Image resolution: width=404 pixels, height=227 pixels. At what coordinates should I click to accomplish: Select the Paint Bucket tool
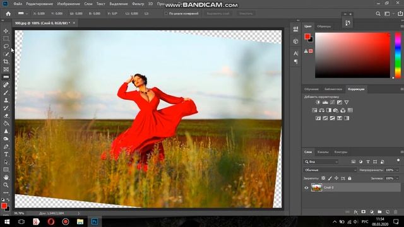pyautogui.click(x=6, y=124)
